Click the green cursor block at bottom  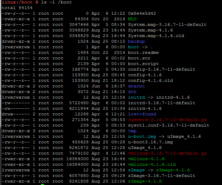[42, 184]
